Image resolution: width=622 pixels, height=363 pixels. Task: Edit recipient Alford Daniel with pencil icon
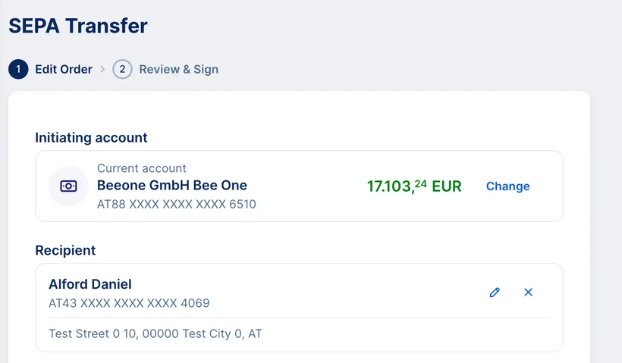click(x=495, y=292)
